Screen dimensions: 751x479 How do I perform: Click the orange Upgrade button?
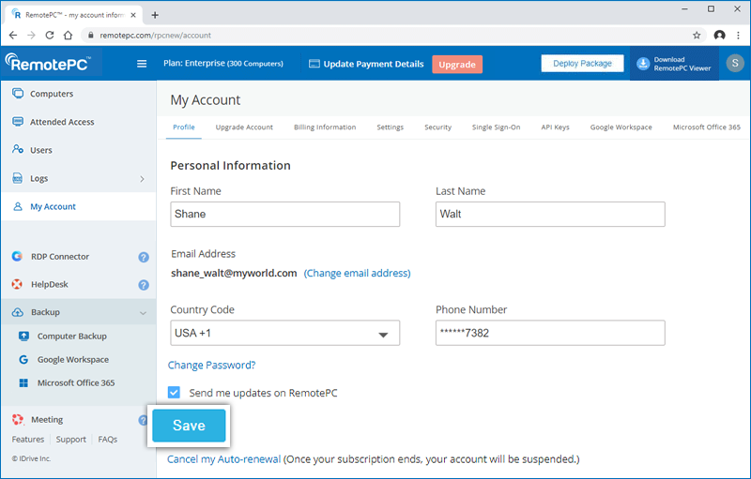pos(457,64)
